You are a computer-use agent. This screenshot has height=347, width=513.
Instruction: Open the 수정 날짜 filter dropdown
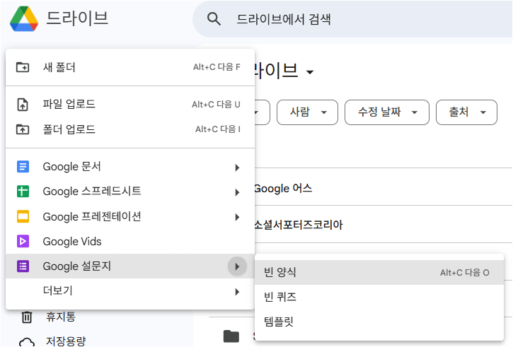coord(387,112)
